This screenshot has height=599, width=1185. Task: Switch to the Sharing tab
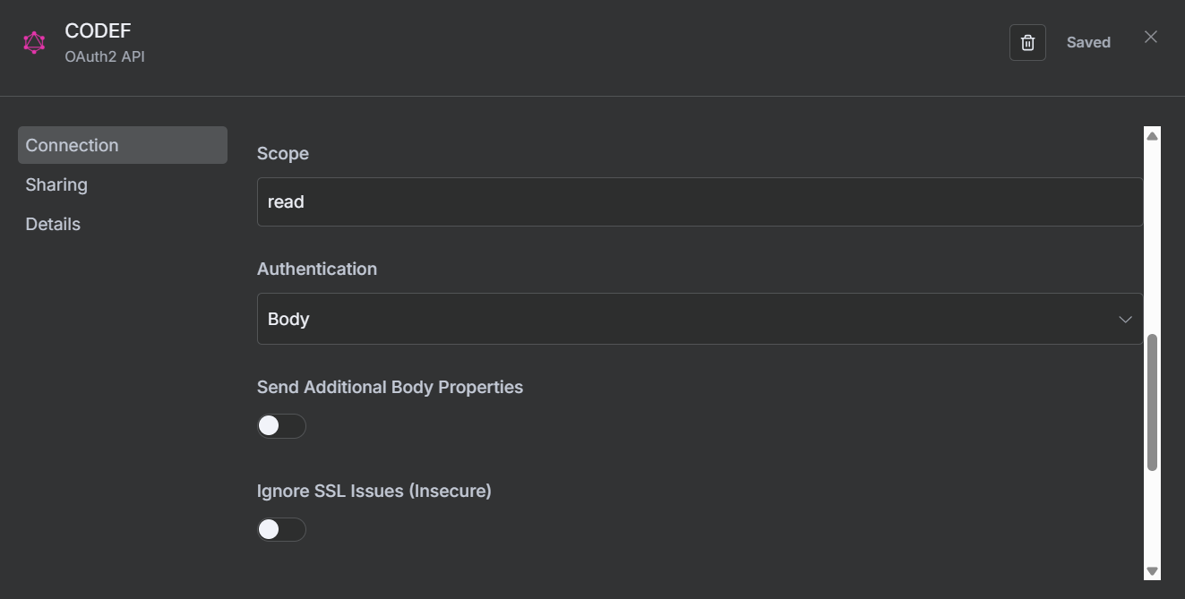pyautogui.click(x=56, y=184)
